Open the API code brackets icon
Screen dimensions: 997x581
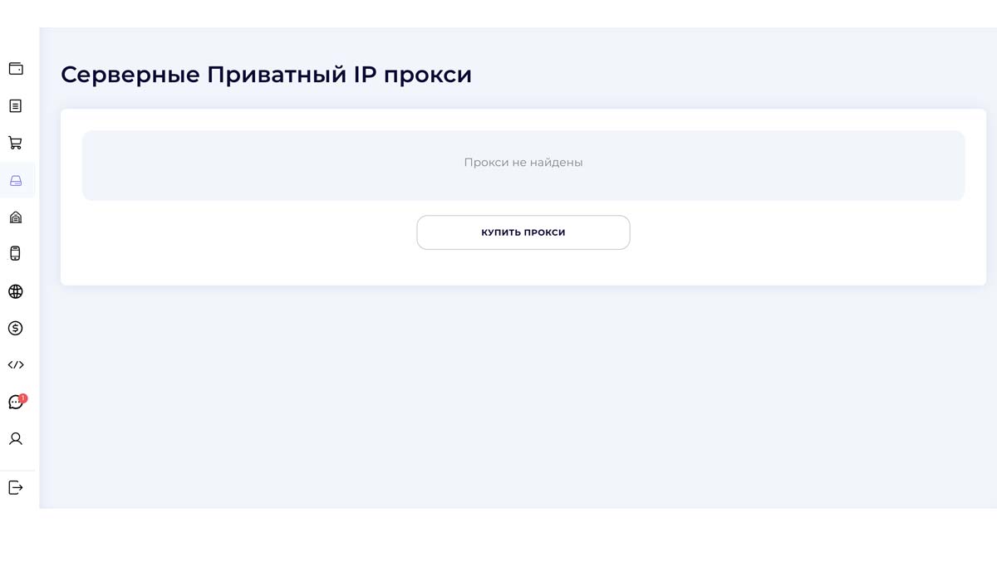pos(16,364)
